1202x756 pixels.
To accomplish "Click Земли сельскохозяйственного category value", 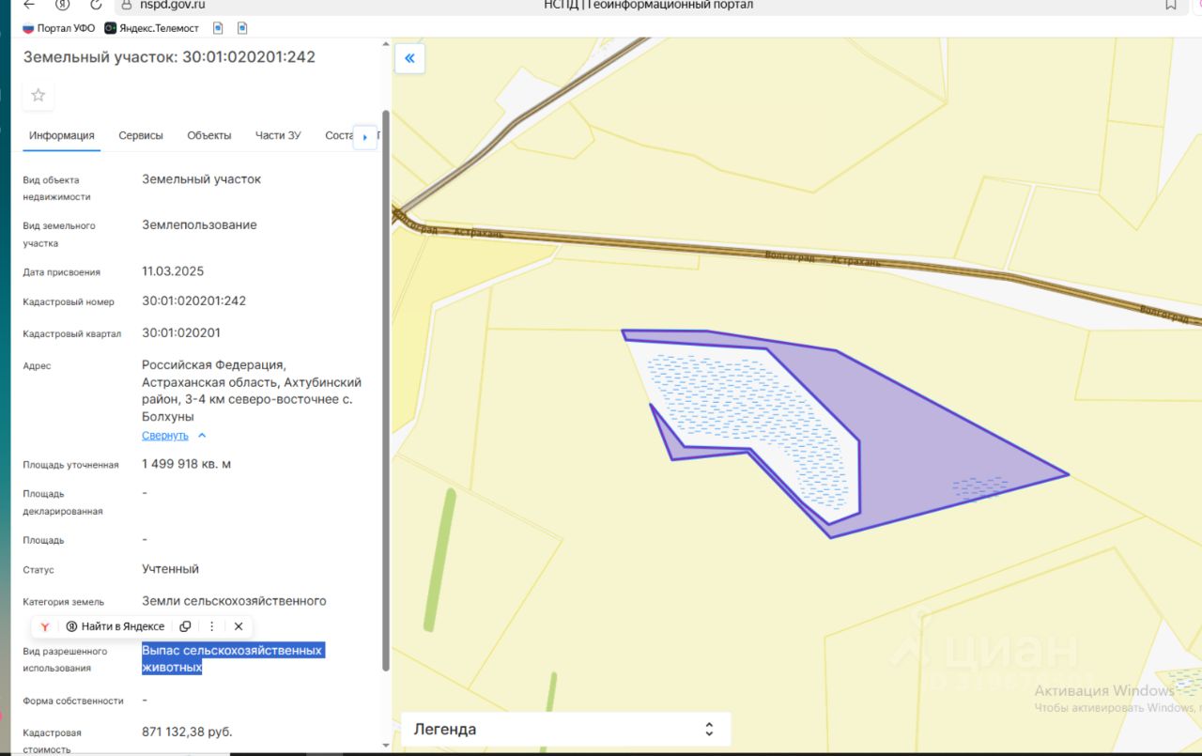I will 234,601.
